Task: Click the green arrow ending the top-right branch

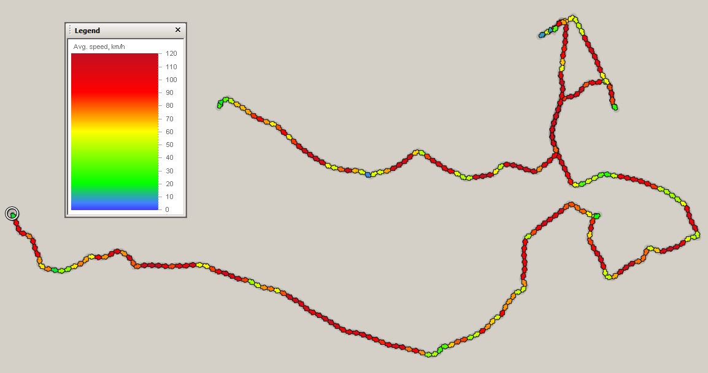Action: (615, 107)
